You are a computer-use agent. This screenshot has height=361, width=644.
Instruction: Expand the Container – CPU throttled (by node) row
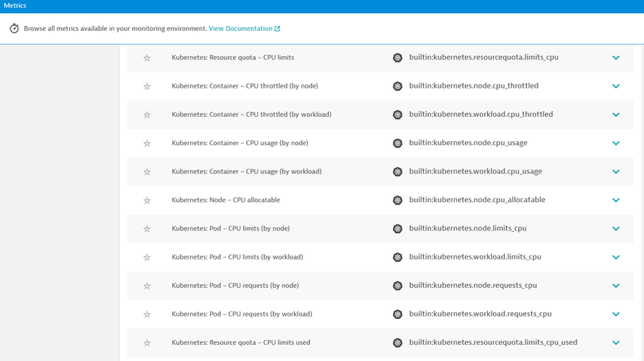coord(616,86)
